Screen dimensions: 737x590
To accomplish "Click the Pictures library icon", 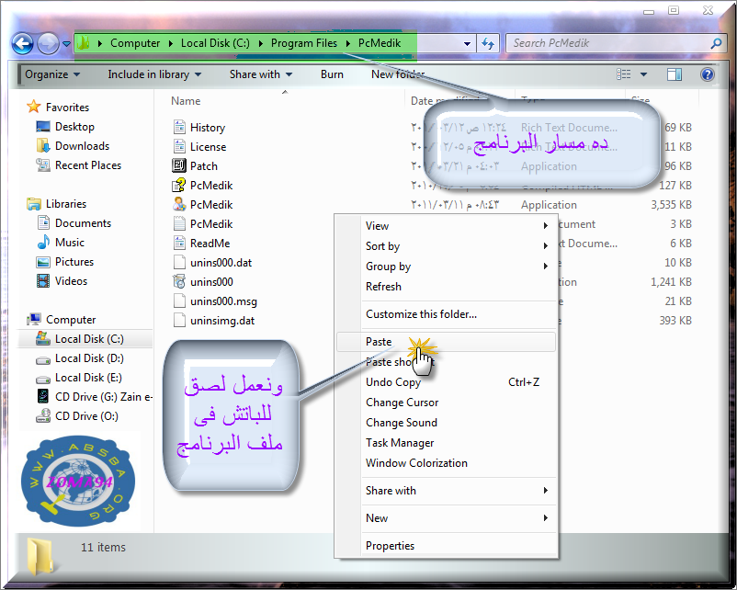I will click(x=43, y=261).
